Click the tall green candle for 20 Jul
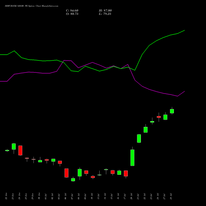The height and width of the screenshot is (206, 206). pos(132,158)
